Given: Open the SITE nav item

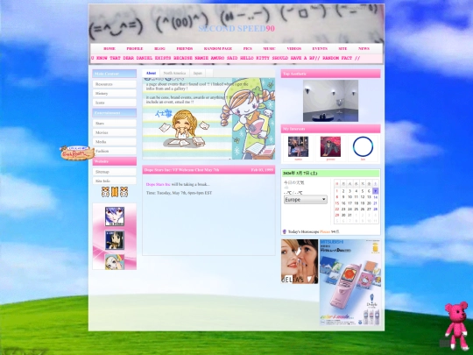Looking at the screenshot, I should click(342, 48).
